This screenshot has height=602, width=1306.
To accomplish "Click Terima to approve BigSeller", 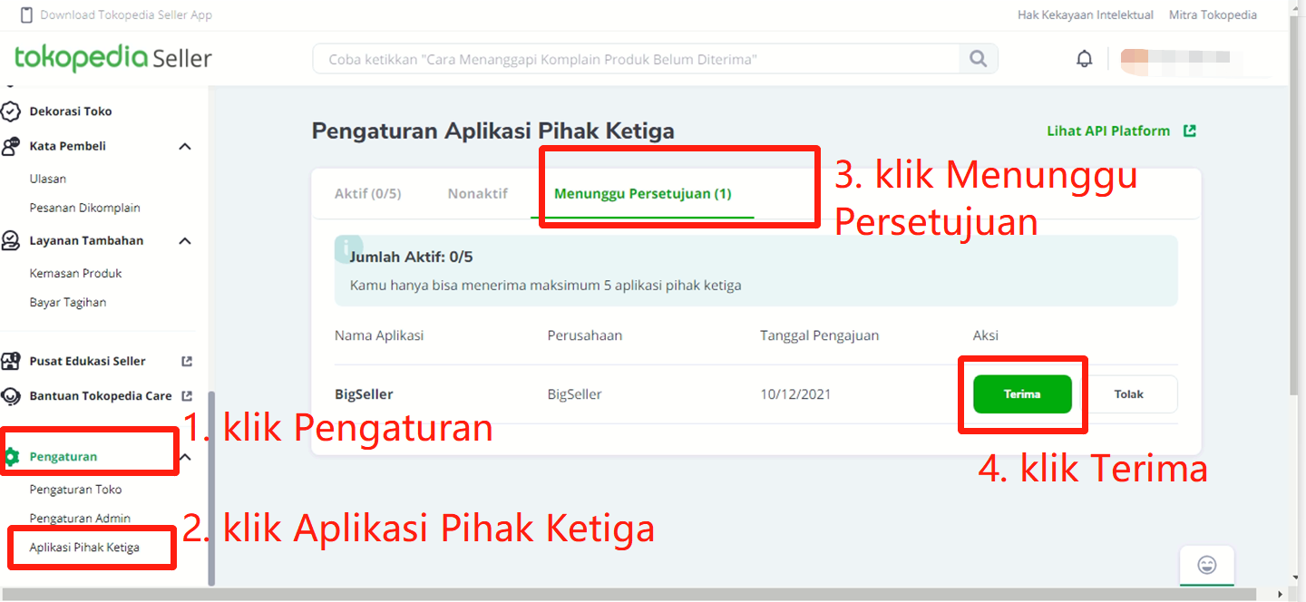I will [1022, 394].
